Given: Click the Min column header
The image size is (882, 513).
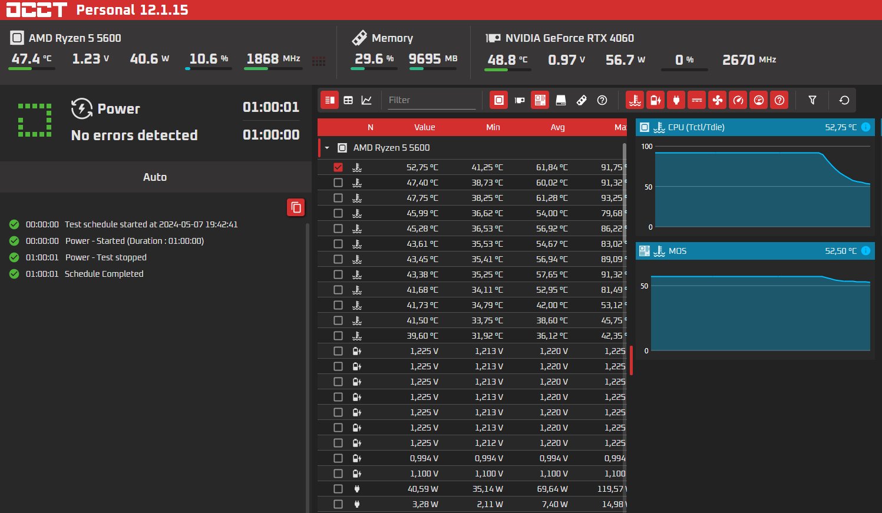Looking at the screenshot, I should pyautogui.click(x=493, y=127).
